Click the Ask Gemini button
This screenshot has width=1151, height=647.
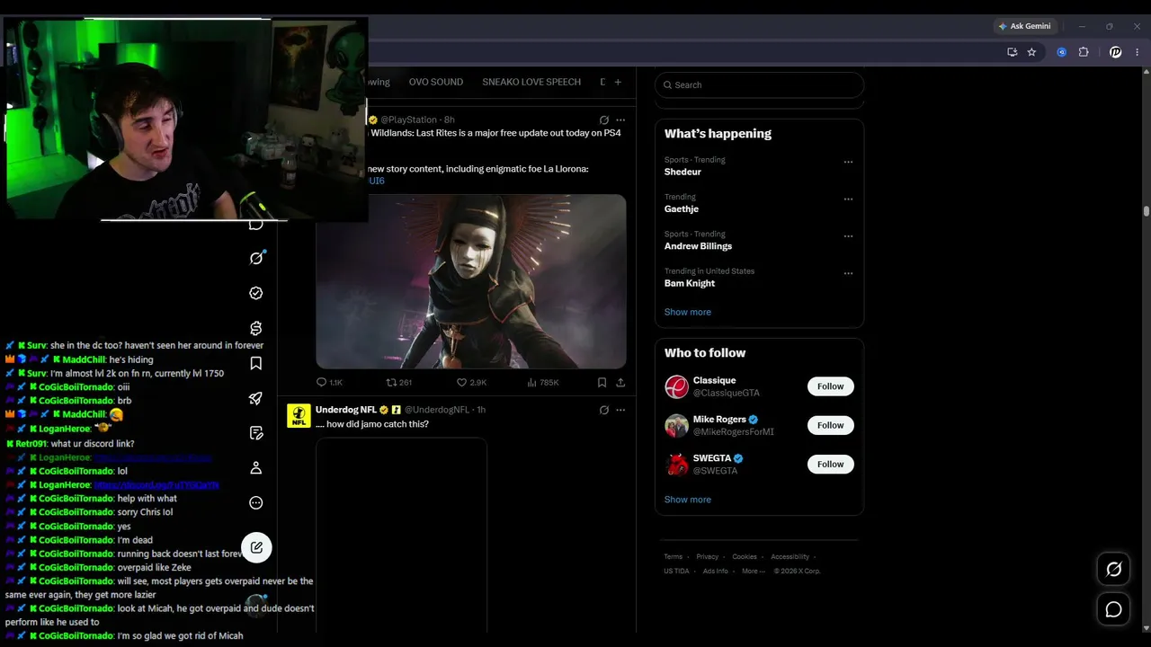pos(1024,26)
